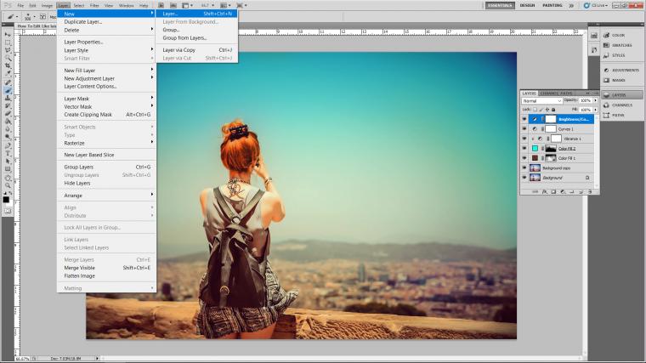Select the Eyedropper tool
This screenshot has height=363, width=646.
[8, 74]
